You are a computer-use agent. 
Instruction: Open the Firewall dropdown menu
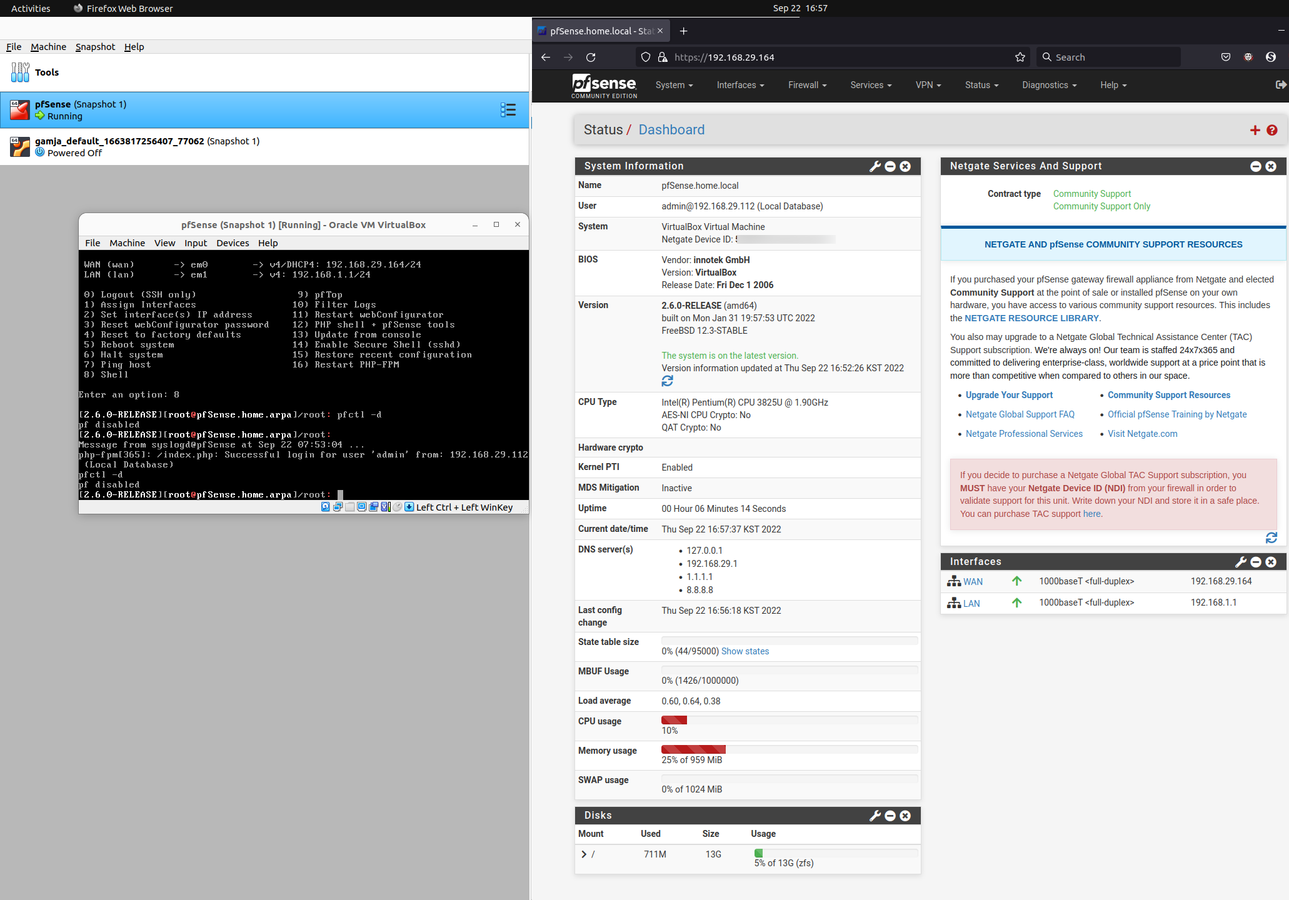coord(807,85)
